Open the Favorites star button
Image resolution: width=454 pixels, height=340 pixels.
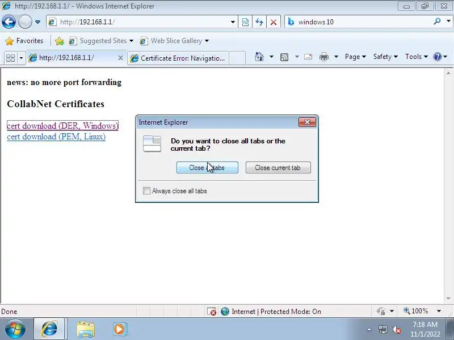[x=24, y=41]
